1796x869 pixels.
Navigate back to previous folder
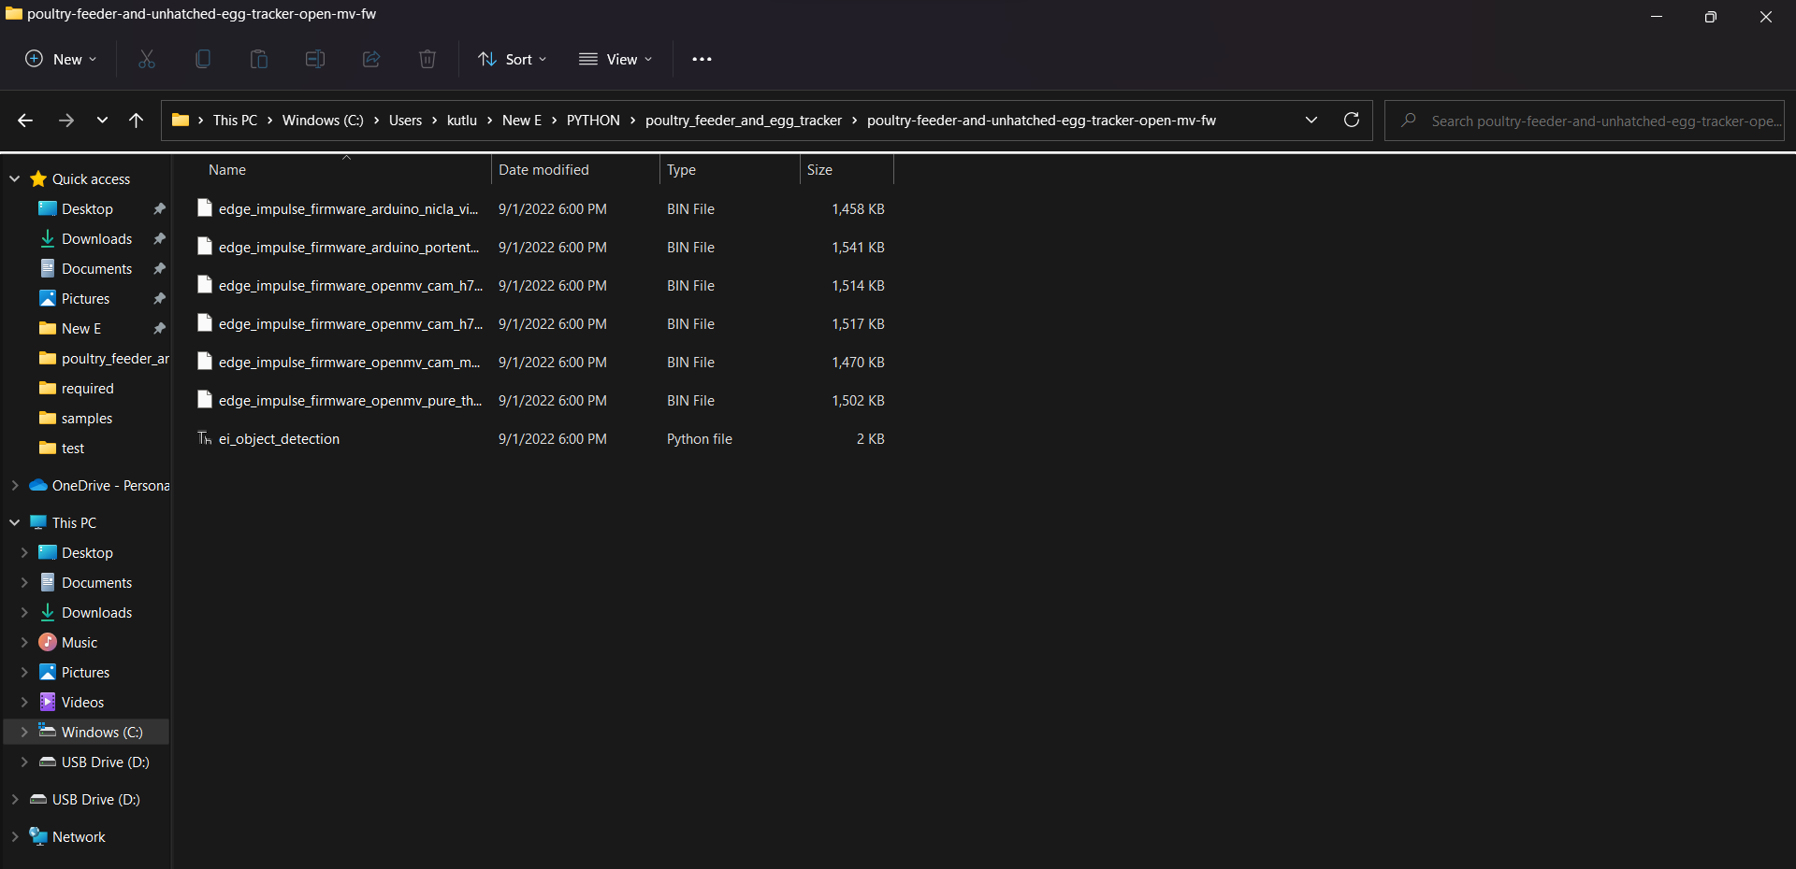pyautogui.click(x=25, y=120)
